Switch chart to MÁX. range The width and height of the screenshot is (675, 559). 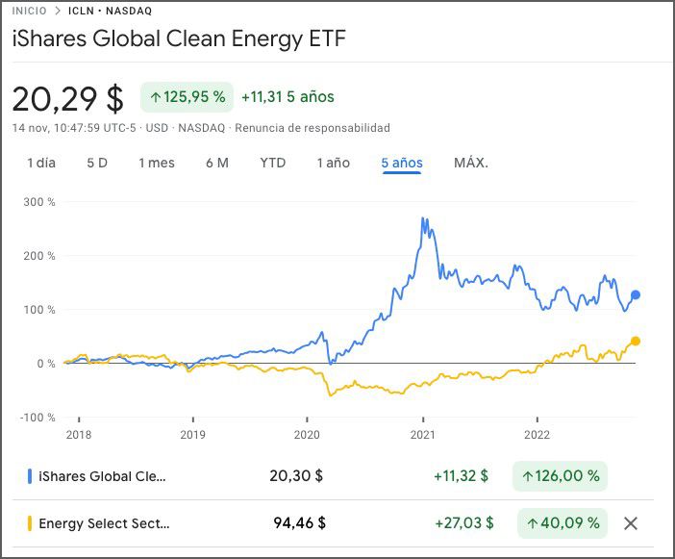471,163
